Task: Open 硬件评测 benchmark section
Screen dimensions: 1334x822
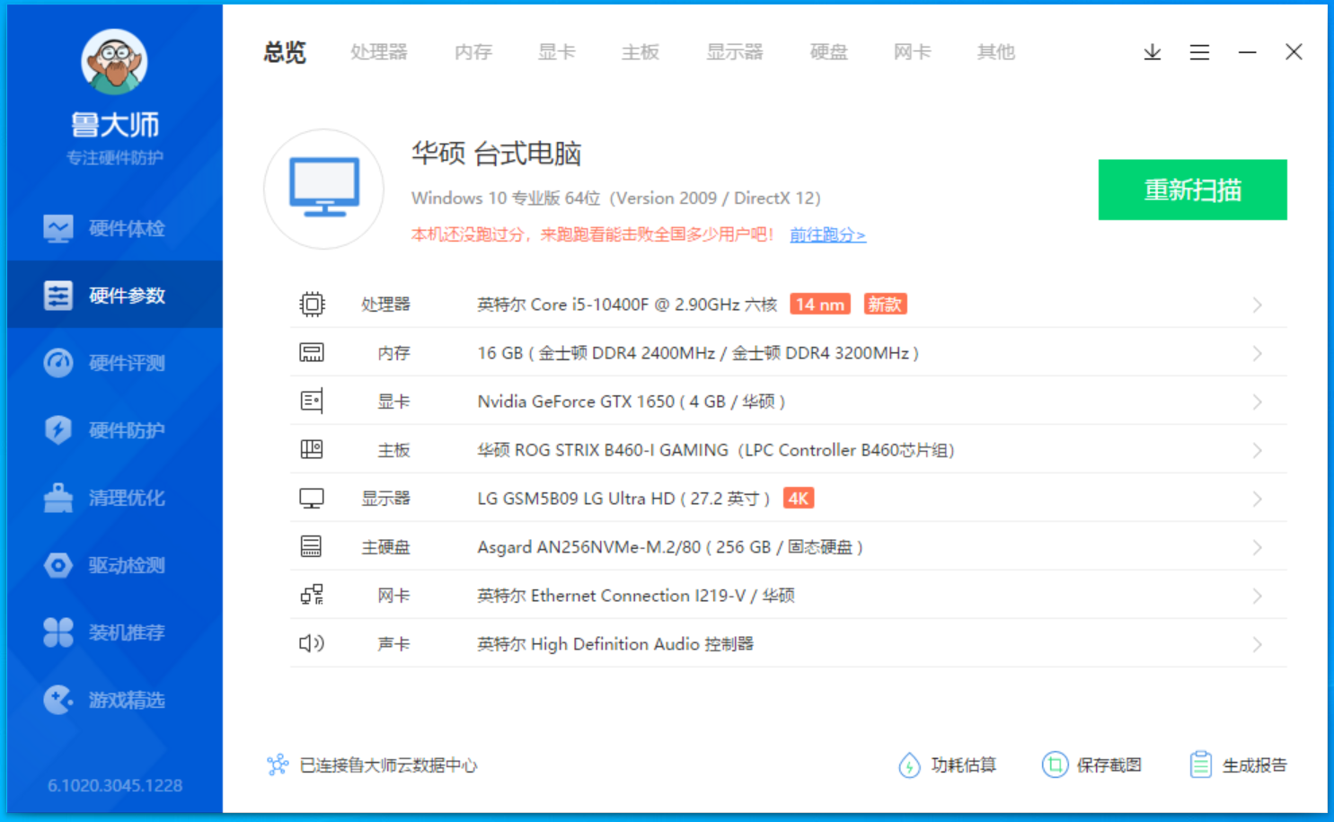Action: [x=115, y=363]
